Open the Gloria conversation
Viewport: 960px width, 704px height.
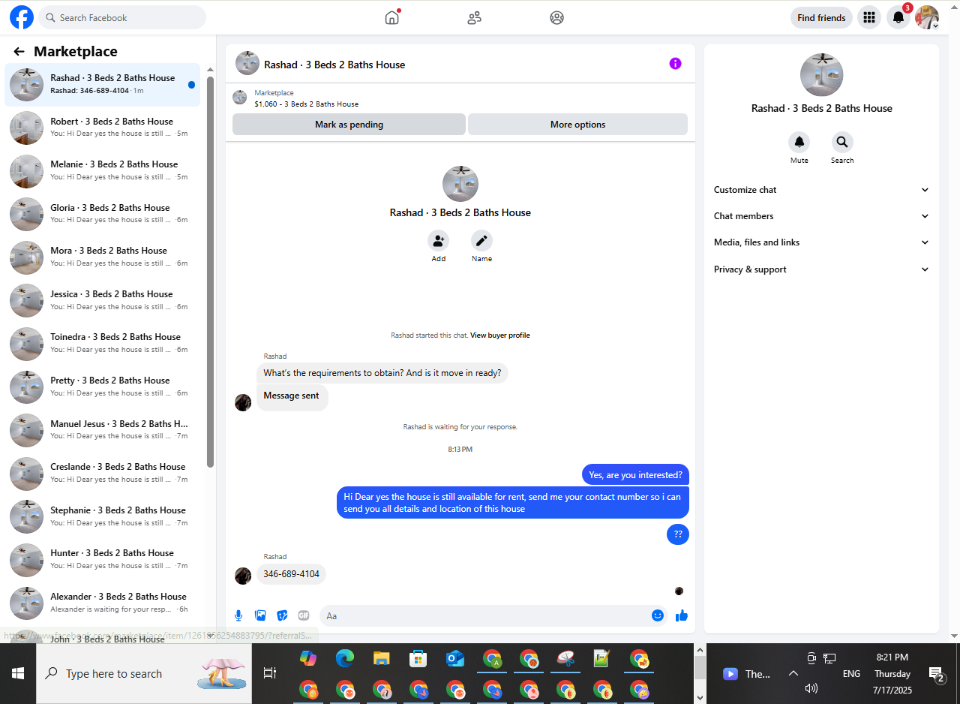pos(103,214)
